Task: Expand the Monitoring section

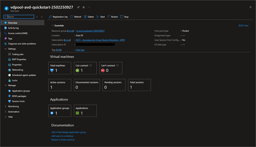Action: [5, 106]
